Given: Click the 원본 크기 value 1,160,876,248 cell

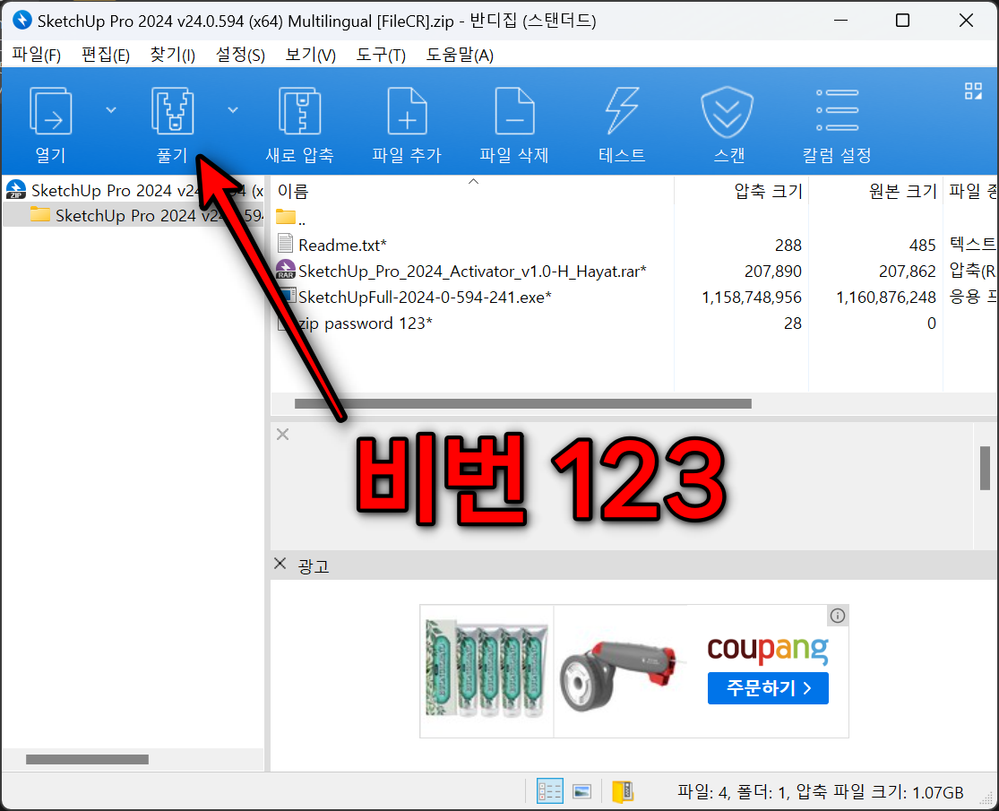Looking at the screenshot, I should (885, 298).
